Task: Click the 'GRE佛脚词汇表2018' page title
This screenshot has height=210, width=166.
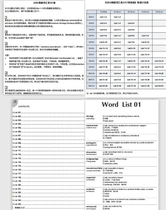Action: pos(44,3)
